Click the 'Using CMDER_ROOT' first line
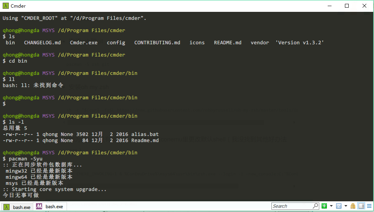Viewport: 374px width, 212px height. (x=74, y=18)
